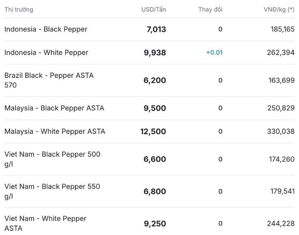Select Viet Nam - White Pepper ASTA row
This screenshot has height=235, width=299.
coord(45,223)
